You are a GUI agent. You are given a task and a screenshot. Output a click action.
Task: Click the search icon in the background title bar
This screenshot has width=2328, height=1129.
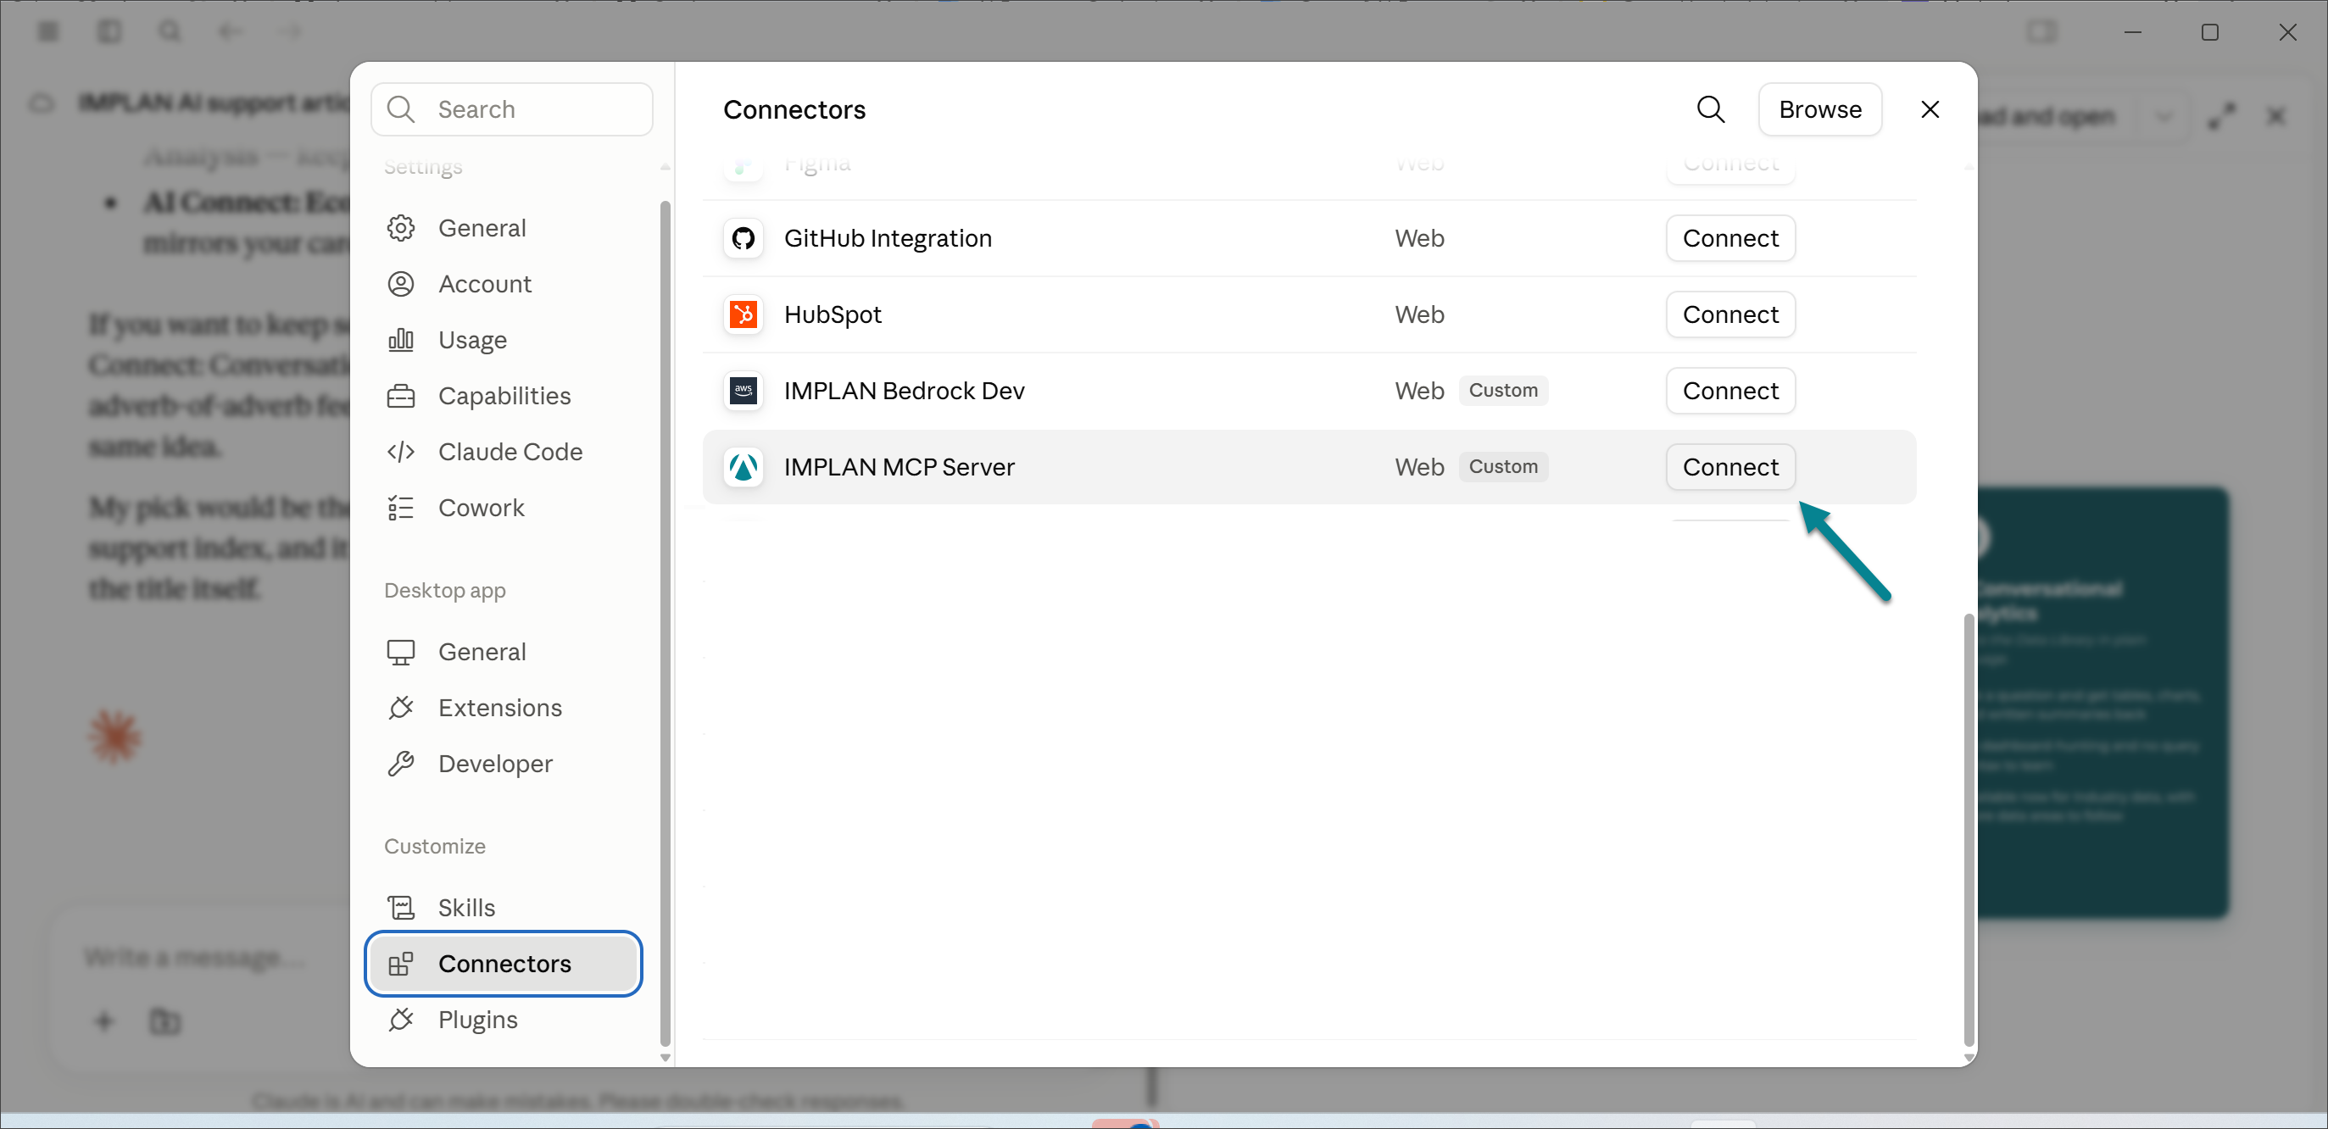(169, 31)
